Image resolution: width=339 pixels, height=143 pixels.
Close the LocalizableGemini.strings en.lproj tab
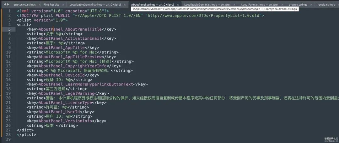point(234,4)
